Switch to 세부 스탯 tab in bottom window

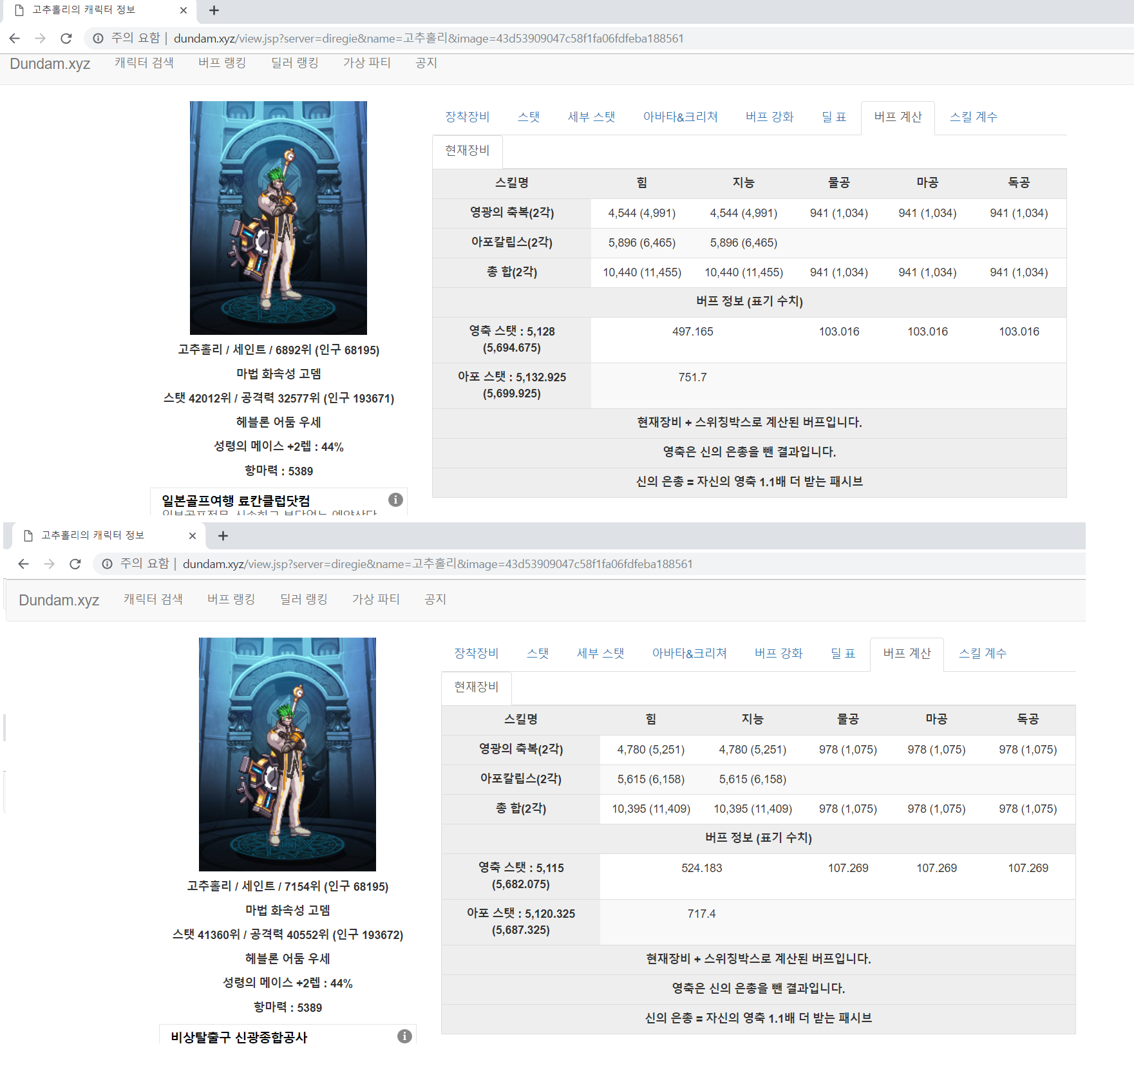[x=601, y=653]
